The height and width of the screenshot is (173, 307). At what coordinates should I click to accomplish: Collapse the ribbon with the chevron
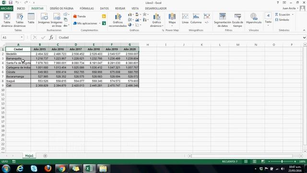coord(304,30)
